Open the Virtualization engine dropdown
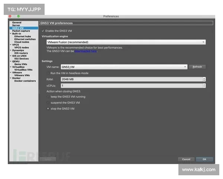This screenshot has width=223, height=179. 126,42
